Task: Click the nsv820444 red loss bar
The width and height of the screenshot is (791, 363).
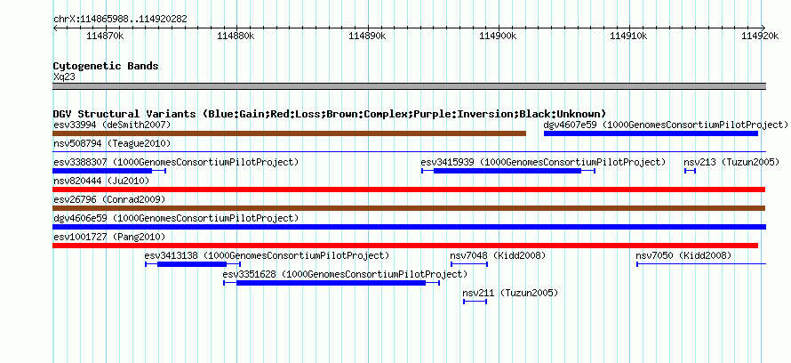Action: [x=409, y=190]
